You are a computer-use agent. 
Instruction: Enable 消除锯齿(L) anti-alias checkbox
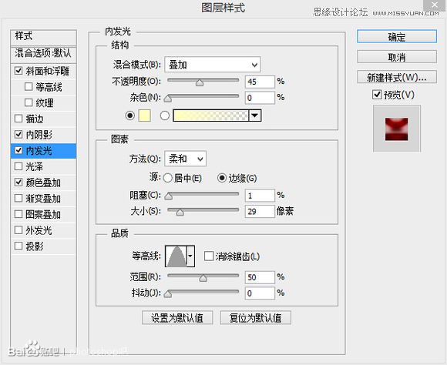tap(209, 256)
